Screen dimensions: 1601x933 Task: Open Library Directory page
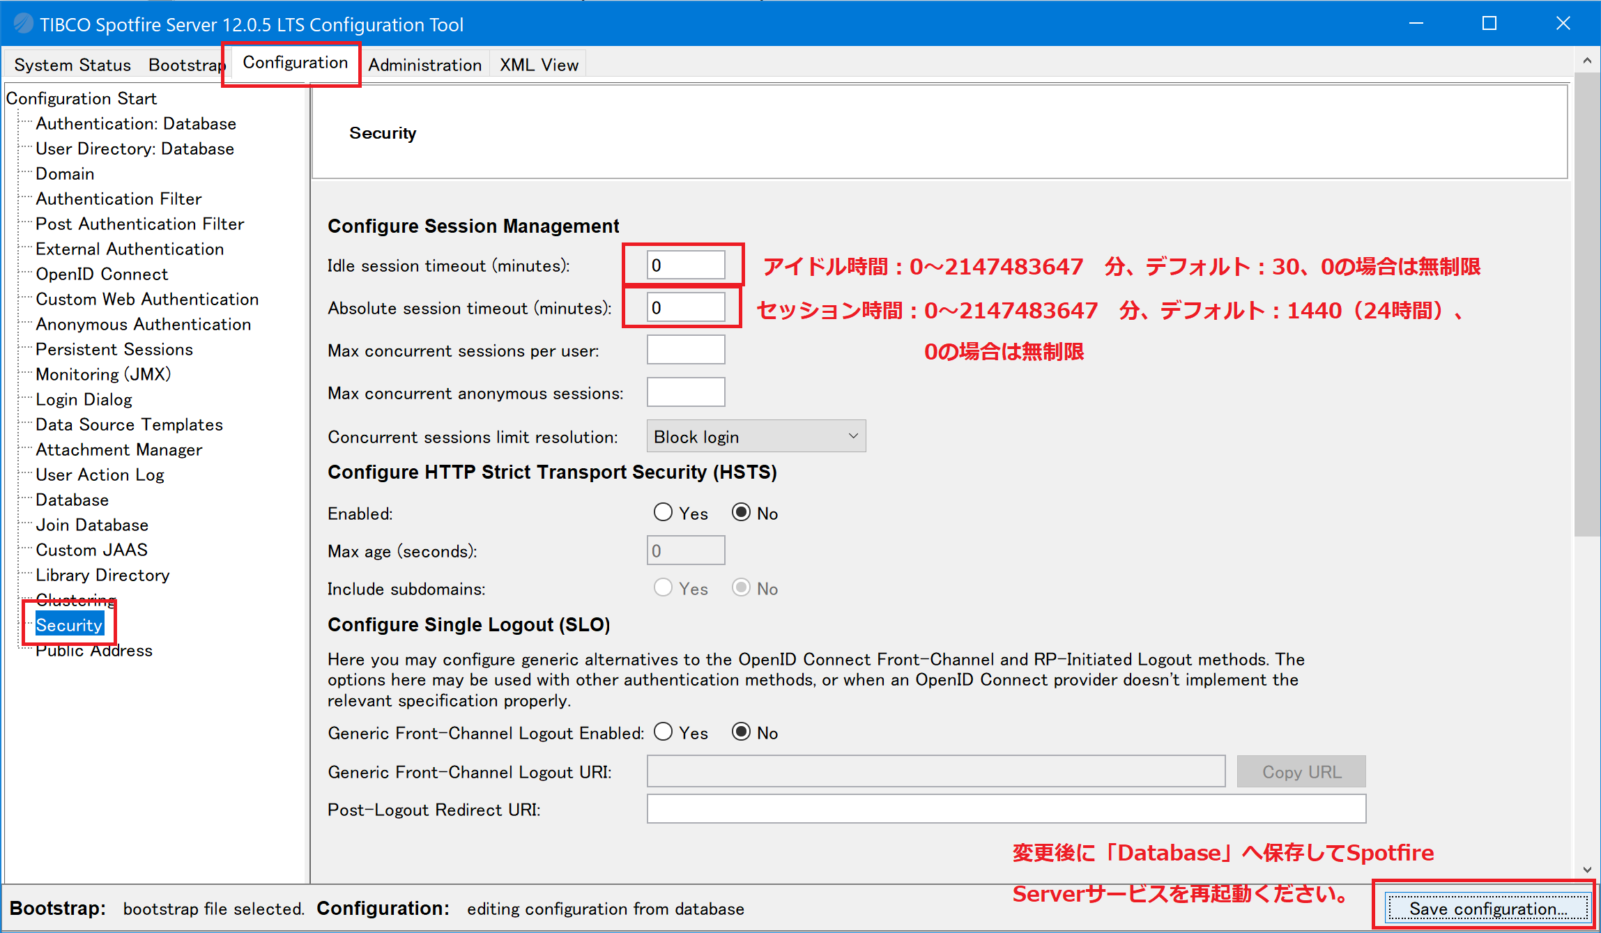pyautogui.click(x=102, y=575)
